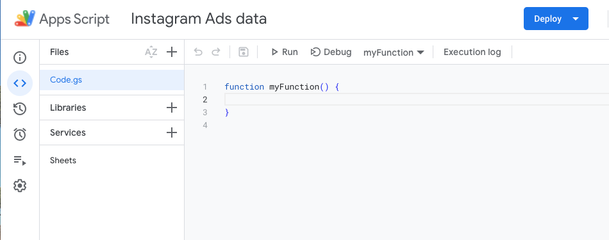Run the selected function
Image resolution: width=609 pixels, height=240 pixels.
tap(284, 52)
